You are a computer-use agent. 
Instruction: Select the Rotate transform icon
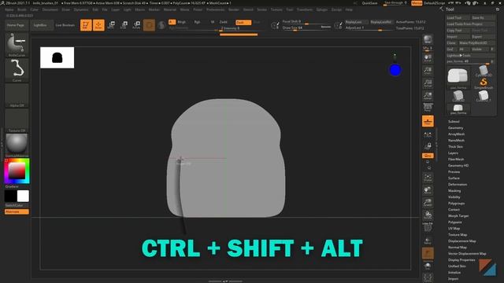136,25
